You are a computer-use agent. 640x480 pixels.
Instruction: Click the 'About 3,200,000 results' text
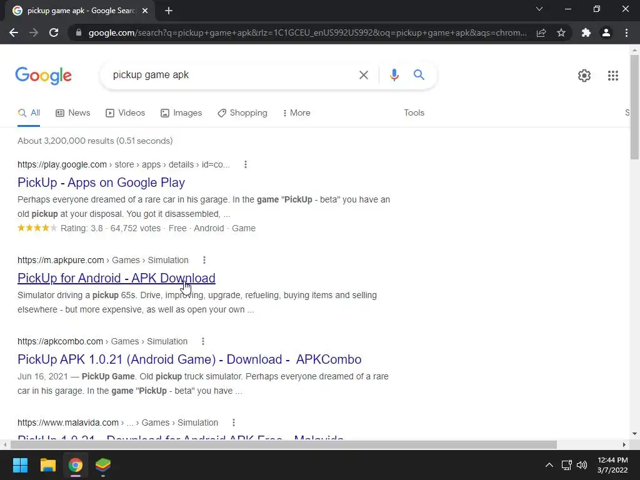[x=95, y=141]
